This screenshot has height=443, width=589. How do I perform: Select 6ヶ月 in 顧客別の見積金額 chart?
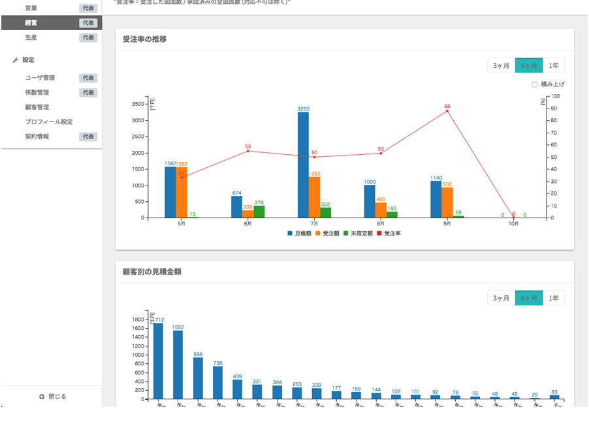pos(528,299)
